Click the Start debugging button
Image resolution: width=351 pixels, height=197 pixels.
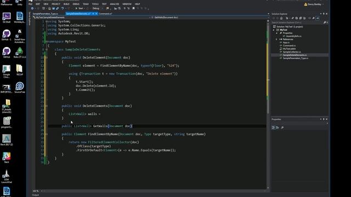[79, 9]
